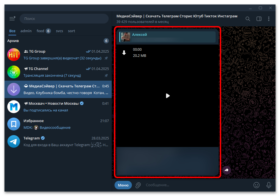Click the Сообщение message input field

[197, 185]
